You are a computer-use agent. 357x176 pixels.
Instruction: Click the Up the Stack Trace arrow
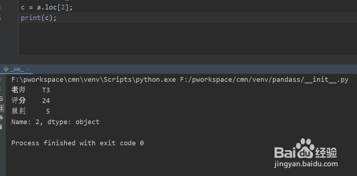[1, 80]
